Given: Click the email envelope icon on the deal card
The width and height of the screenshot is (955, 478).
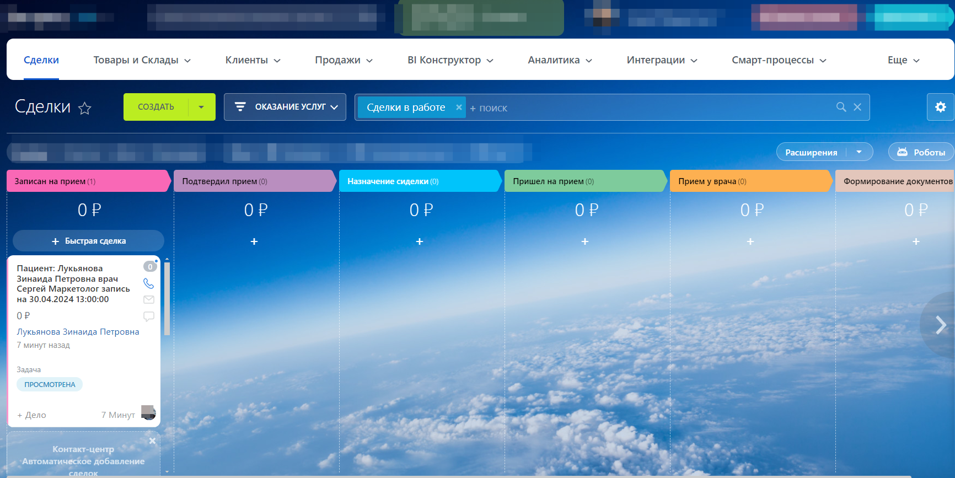Looking at the screenshot, I should [149, 300].
